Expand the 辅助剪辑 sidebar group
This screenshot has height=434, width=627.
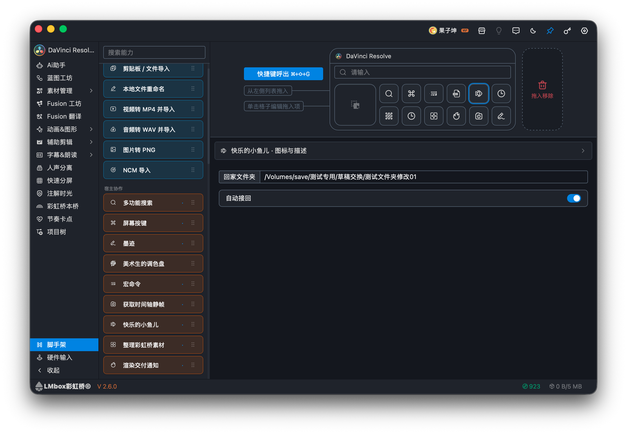point(91,142)
